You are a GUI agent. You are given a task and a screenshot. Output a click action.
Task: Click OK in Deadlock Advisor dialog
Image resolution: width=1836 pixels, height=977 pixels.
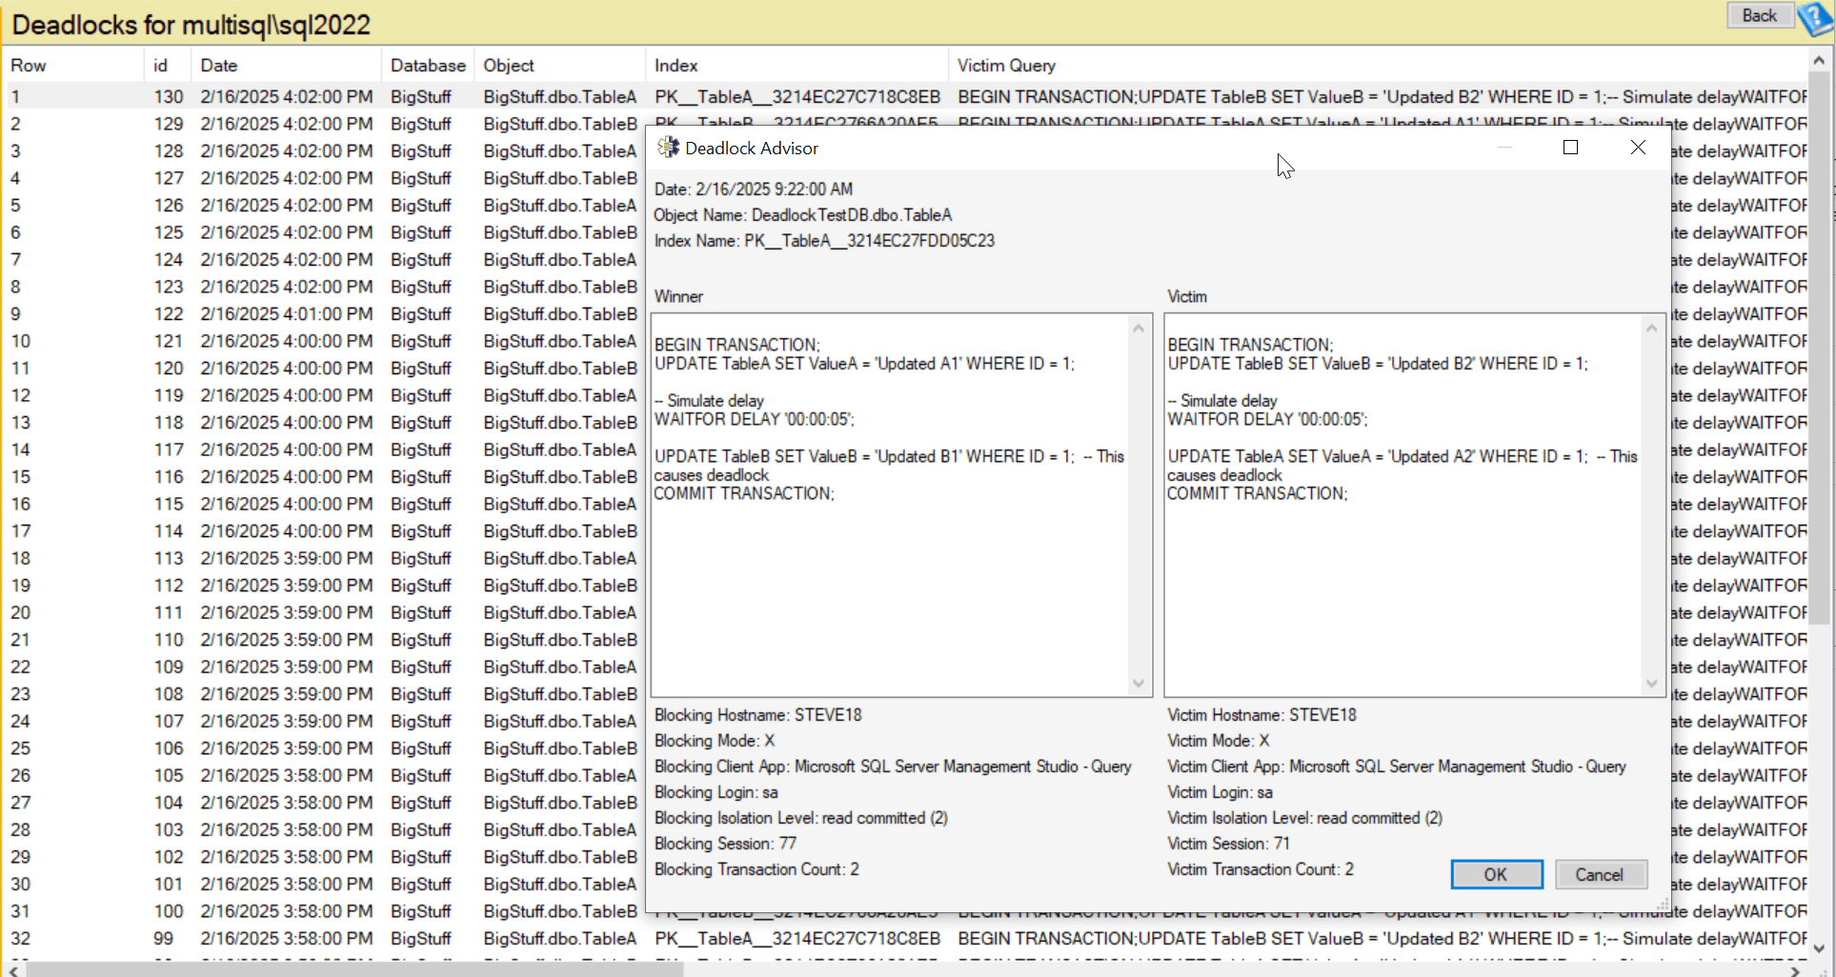[x=1496, y=874]
